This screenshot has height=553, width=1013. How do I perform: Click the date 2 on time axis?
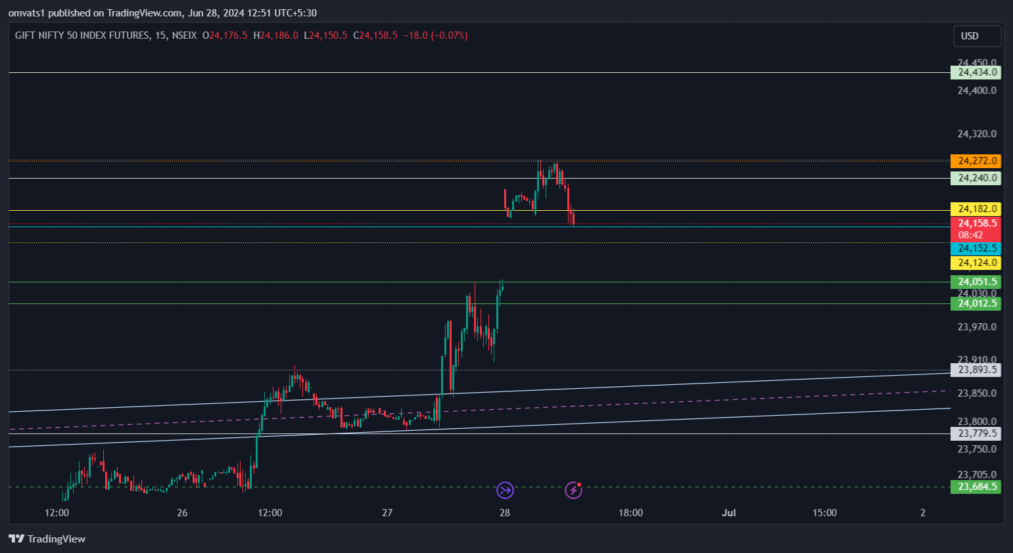(x=923, y=513)
